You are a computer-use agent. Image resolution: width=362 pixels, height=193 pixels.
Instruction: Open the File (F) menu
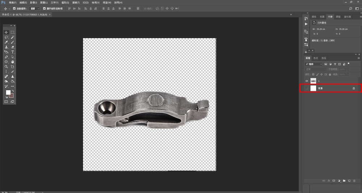coord(12,3)
